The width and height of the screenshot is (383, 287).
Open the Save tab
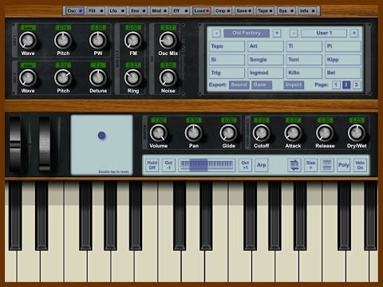[243, 11]
